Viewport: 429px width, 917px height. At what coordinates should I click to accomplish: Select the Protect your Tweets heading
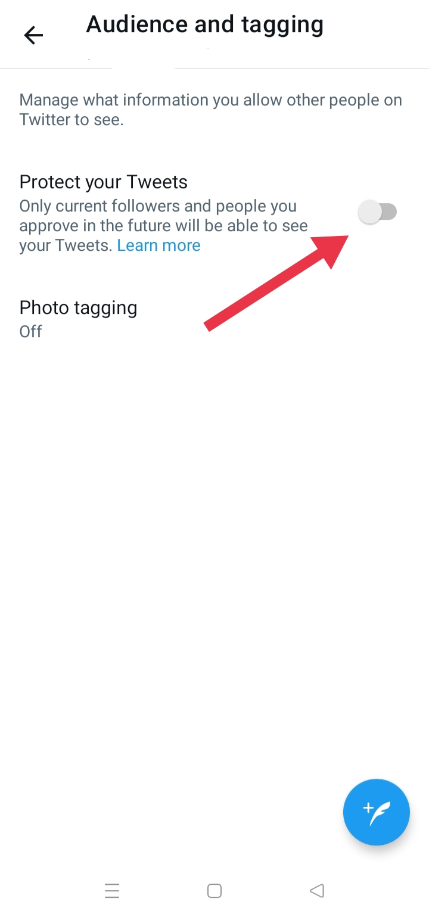click(104, 182)
